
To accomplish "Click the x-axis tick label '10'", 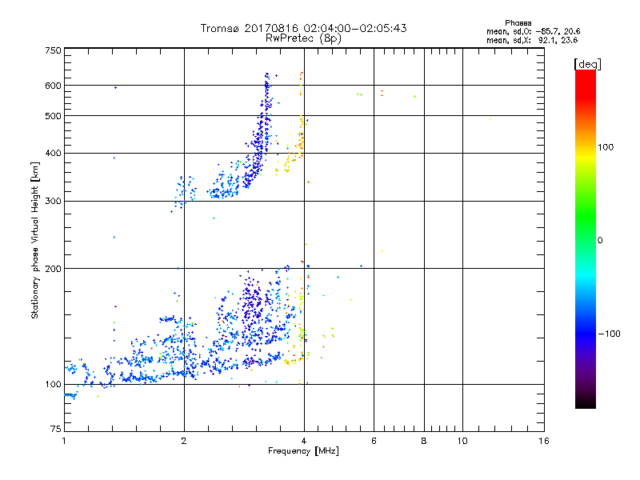I will tap(462, 441).
